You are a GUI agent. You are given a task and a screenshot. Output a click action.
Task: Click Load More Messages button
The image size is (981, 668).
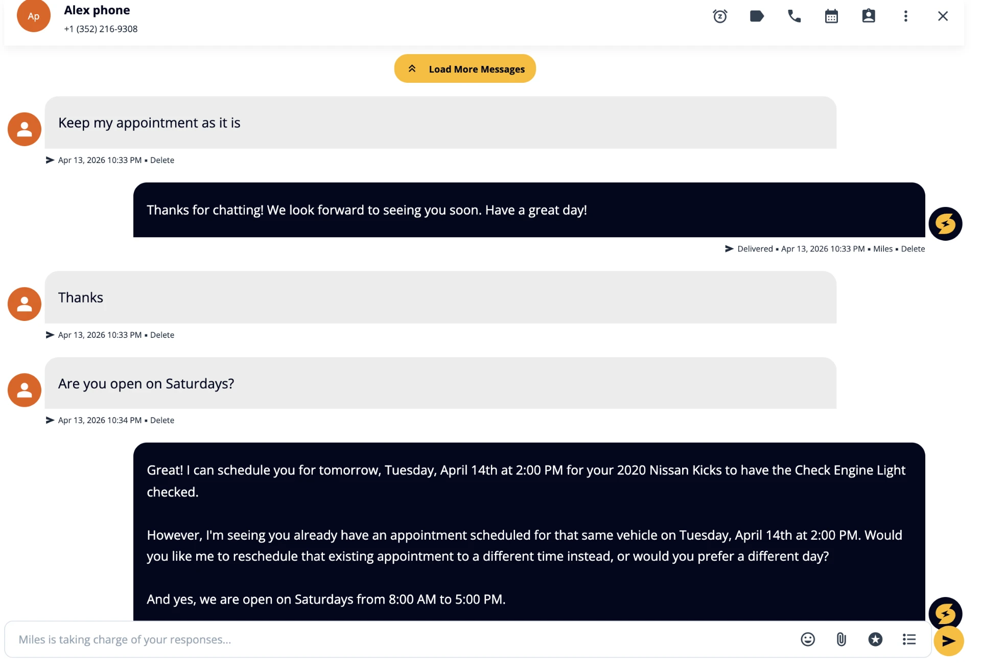click(x=465, y=68)
